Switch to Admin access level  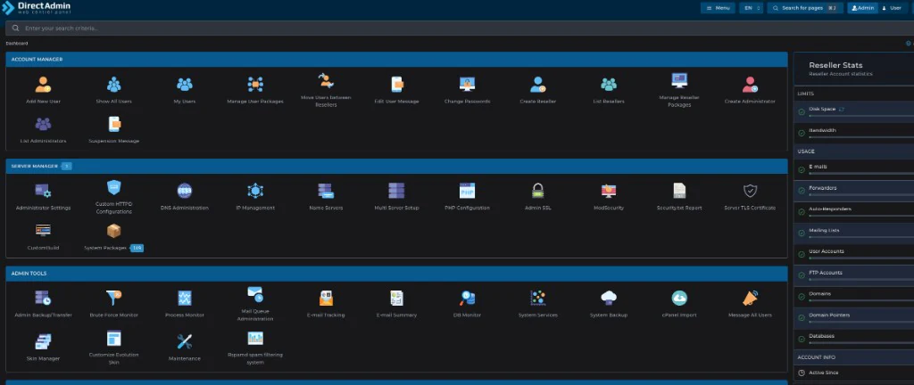tap(863, 8)
